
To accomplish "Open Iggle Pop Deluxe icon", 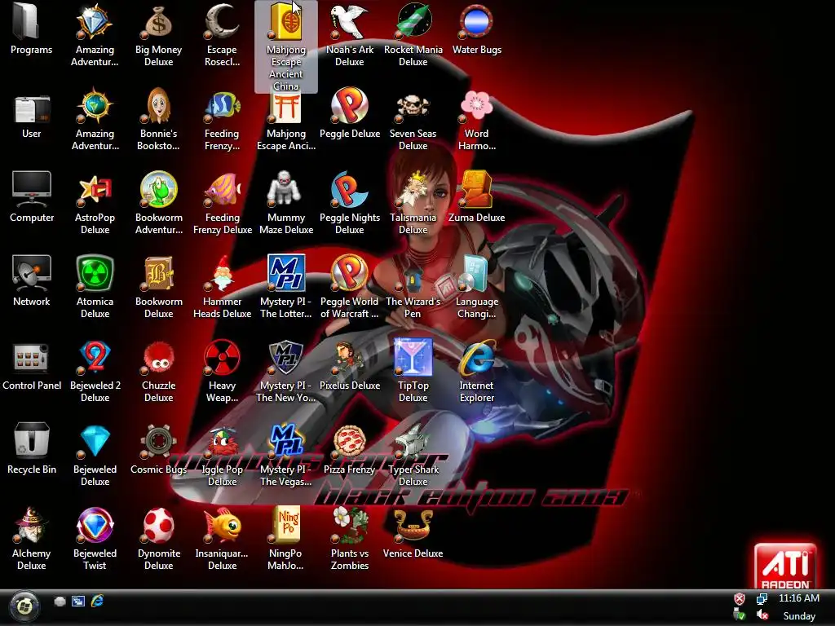I will coord(222,442).
